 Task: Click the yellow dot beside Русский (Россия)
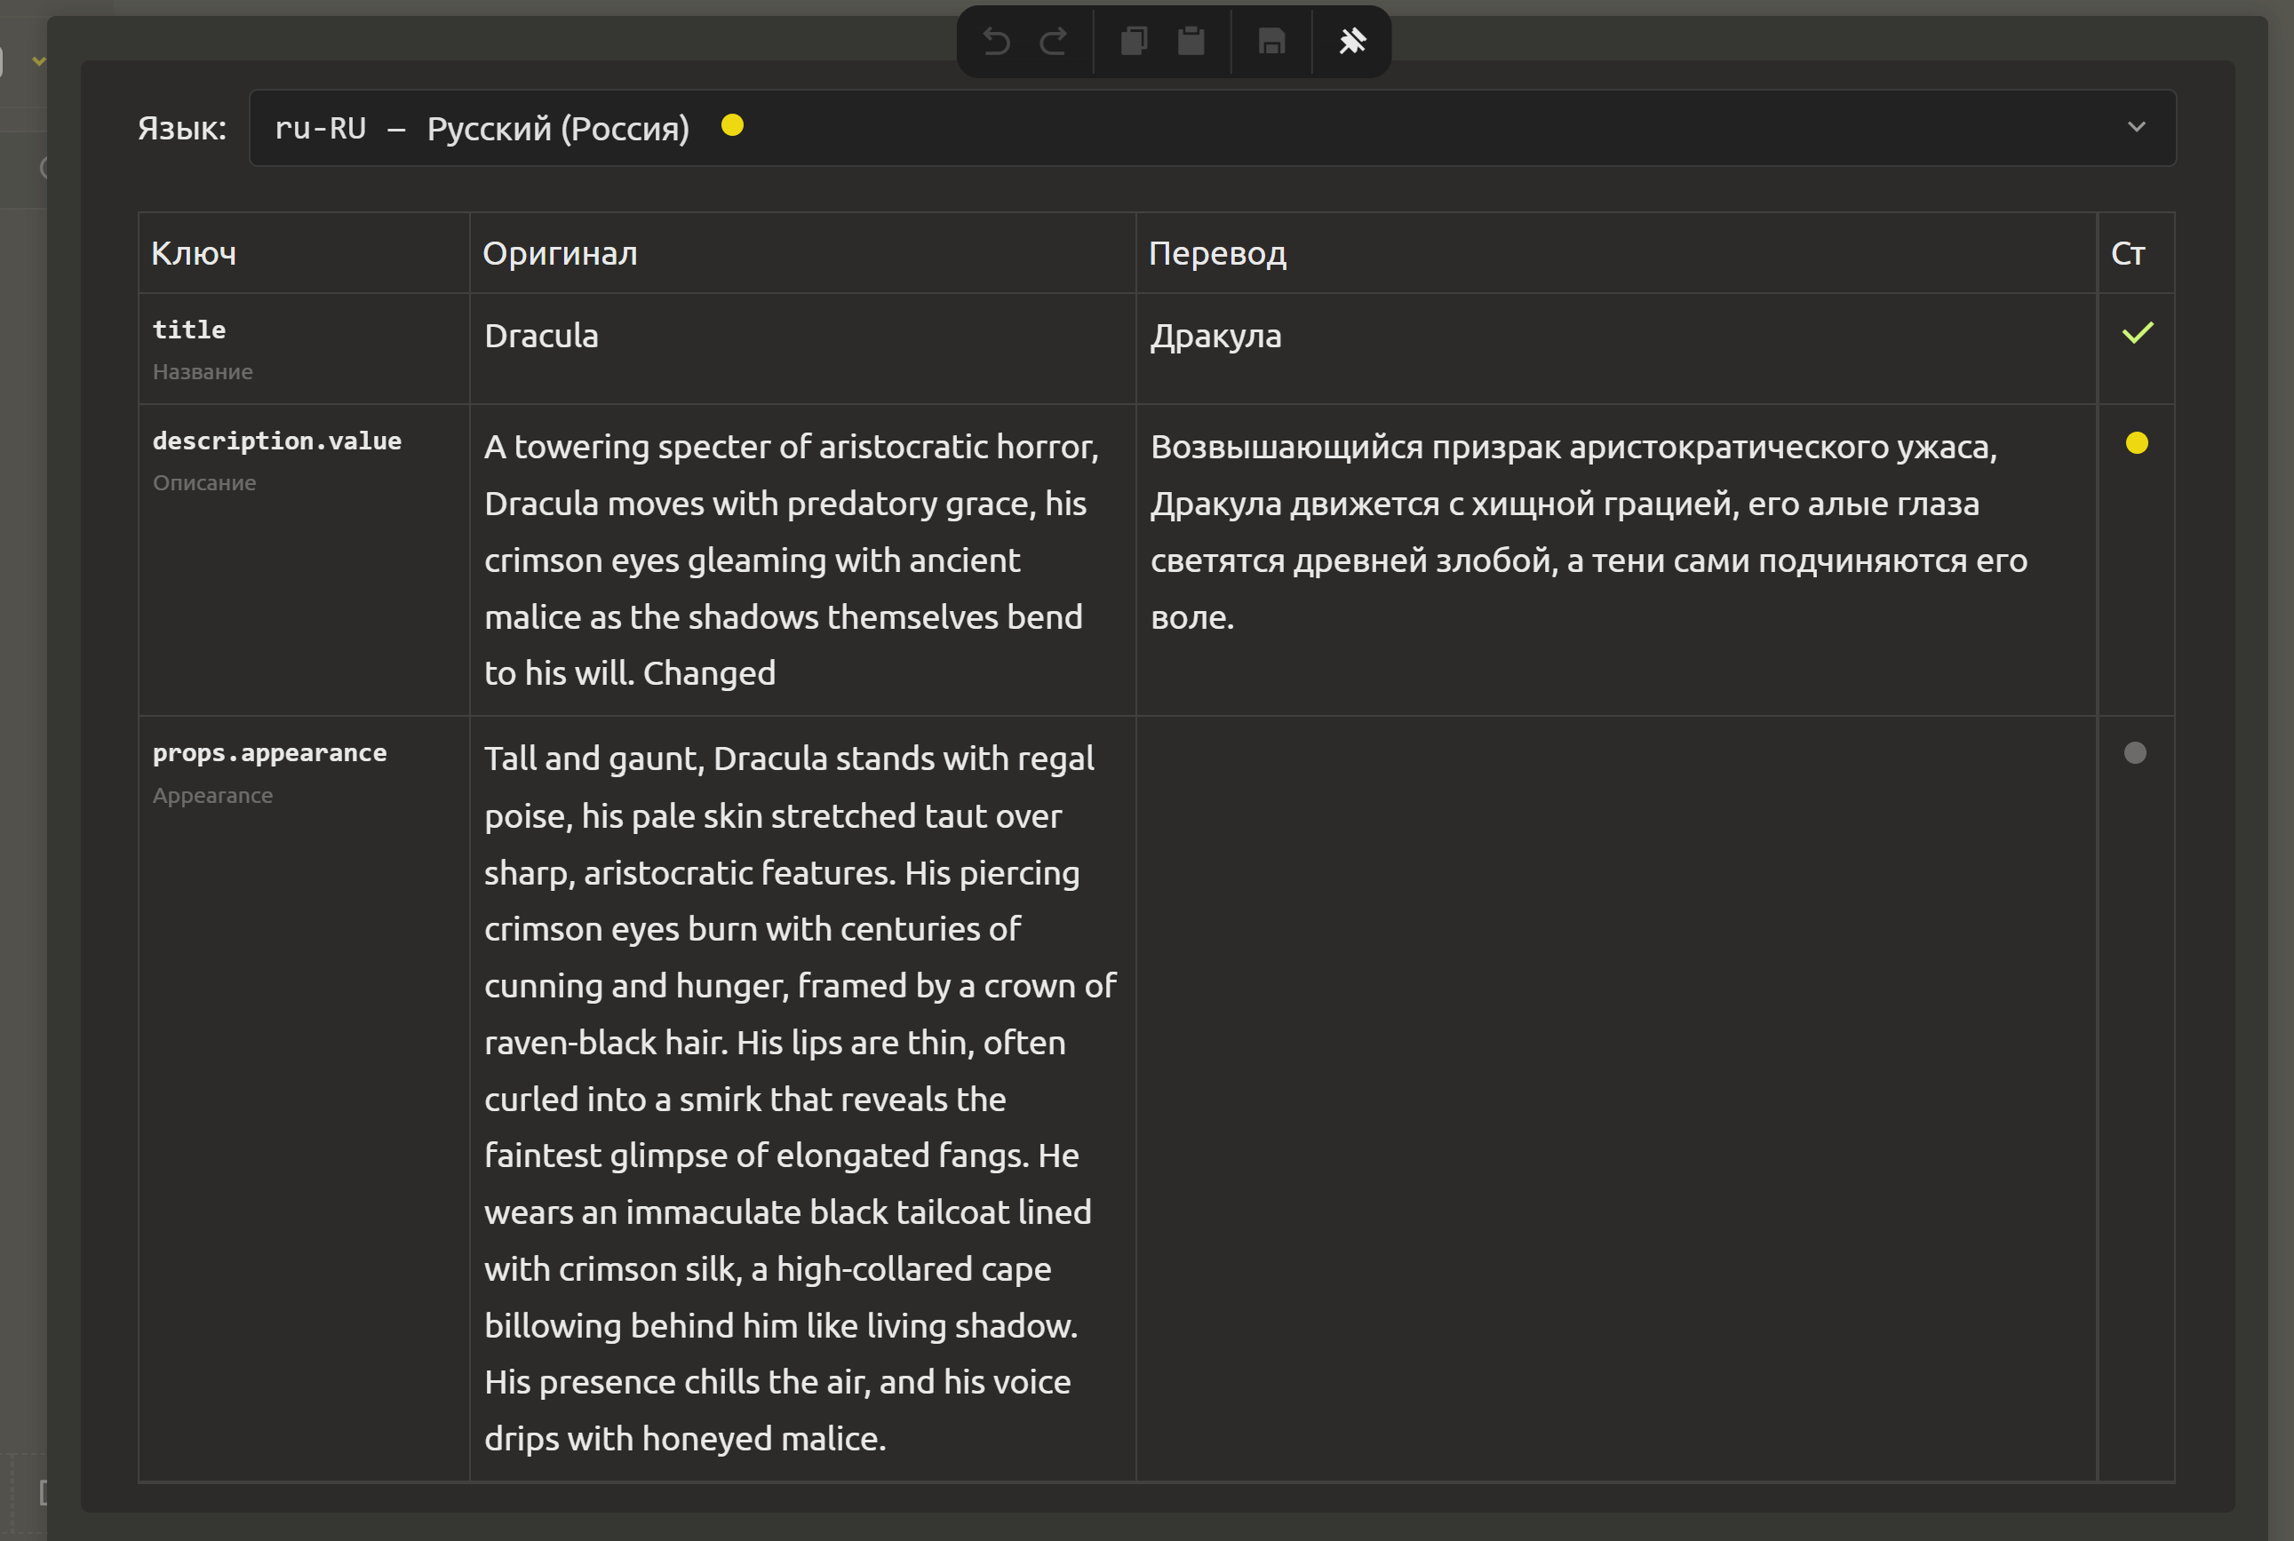click(732, 125)
